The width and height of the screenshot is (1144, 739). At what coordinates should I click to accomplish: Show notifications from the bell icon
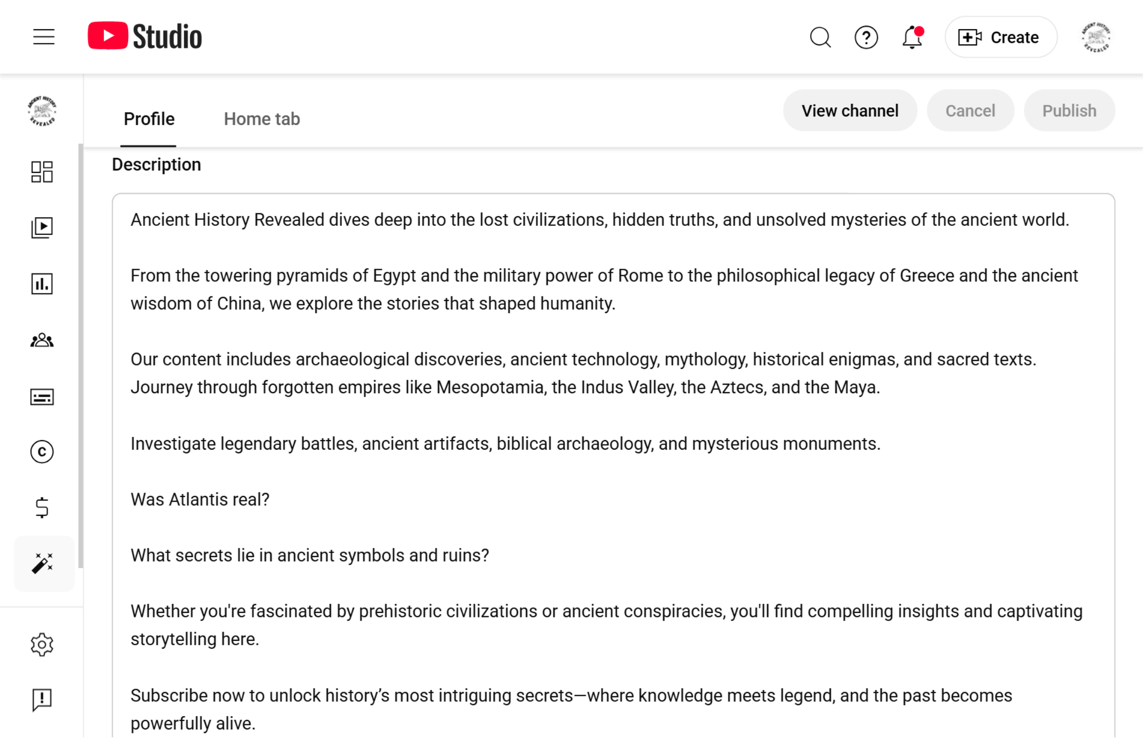coord(912,37)
